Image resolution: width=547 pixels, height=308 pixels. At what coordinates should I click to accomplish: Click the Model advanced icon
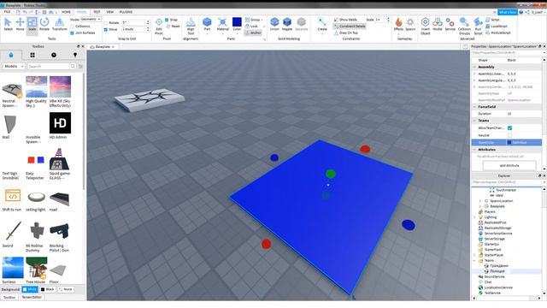[438, 25]
